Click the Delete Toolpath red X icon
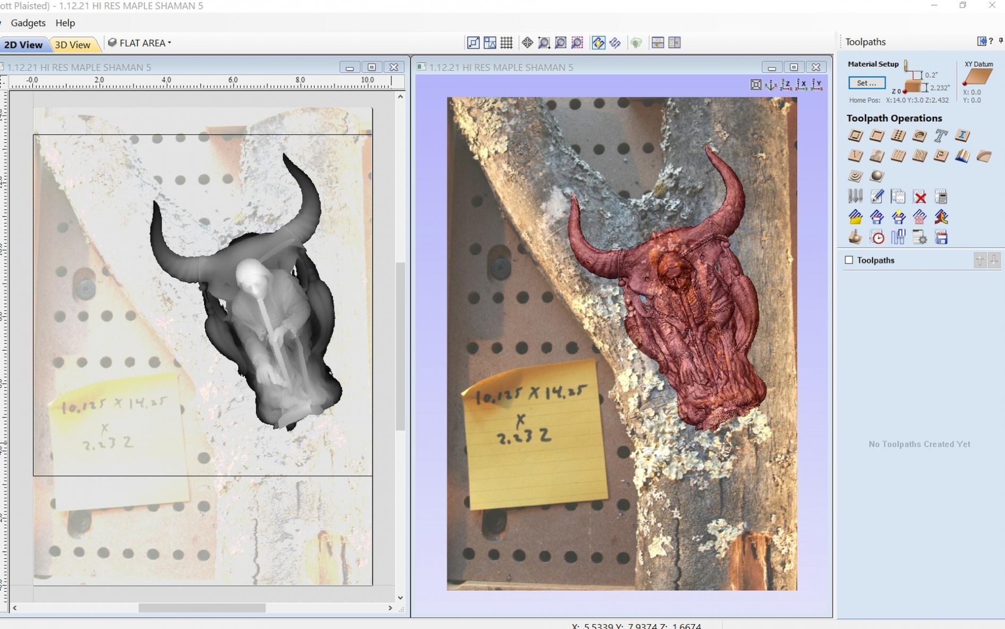Viewport: 1005px width, 629px height. pyautogui.click(x=919, y=197)
